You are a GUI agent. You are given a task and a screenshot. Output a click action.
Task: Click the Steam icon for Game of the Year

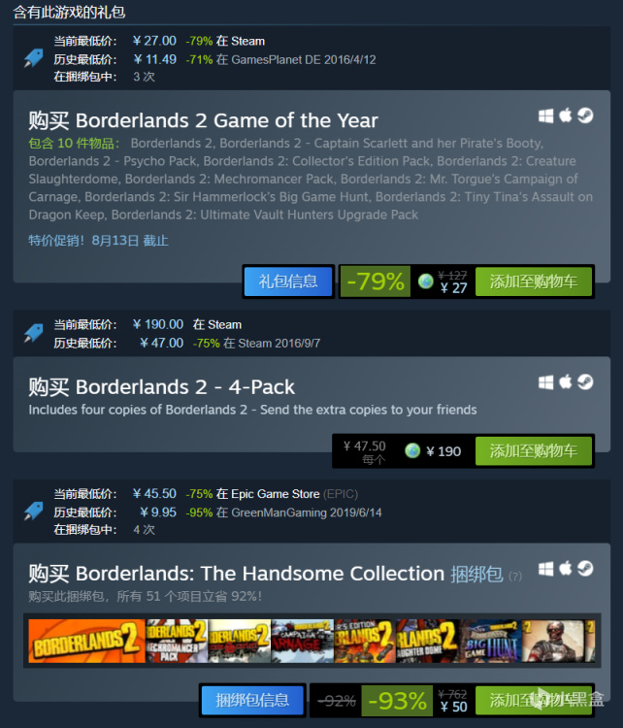(x=585, y=116)
